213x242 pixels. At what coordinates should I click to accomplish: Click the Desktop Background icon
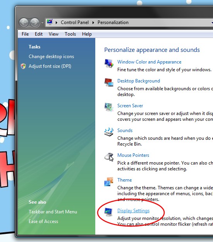pos(109,82)
